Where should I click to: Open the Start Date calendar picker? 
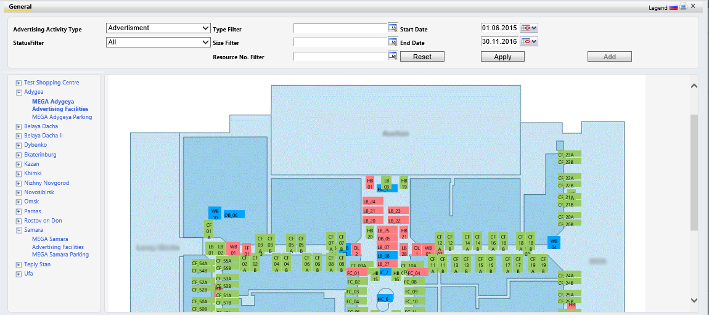pyautogui.click(x=529, y=28)
